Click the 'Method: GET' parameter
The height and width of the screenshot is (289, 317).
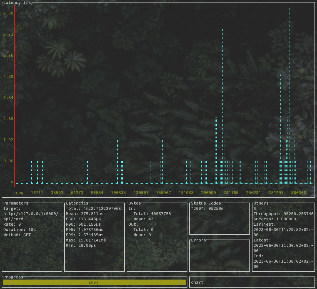[x=17, y=235]
